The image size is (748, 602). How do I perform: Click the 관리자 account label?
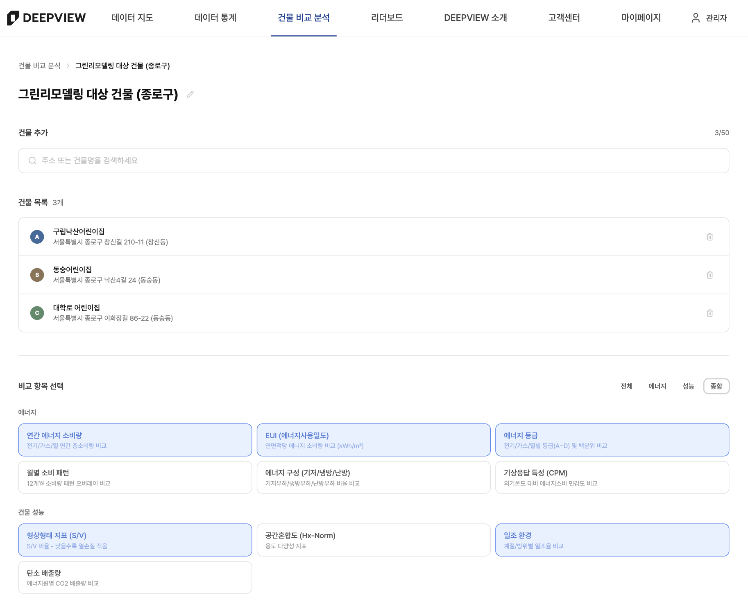716,18
